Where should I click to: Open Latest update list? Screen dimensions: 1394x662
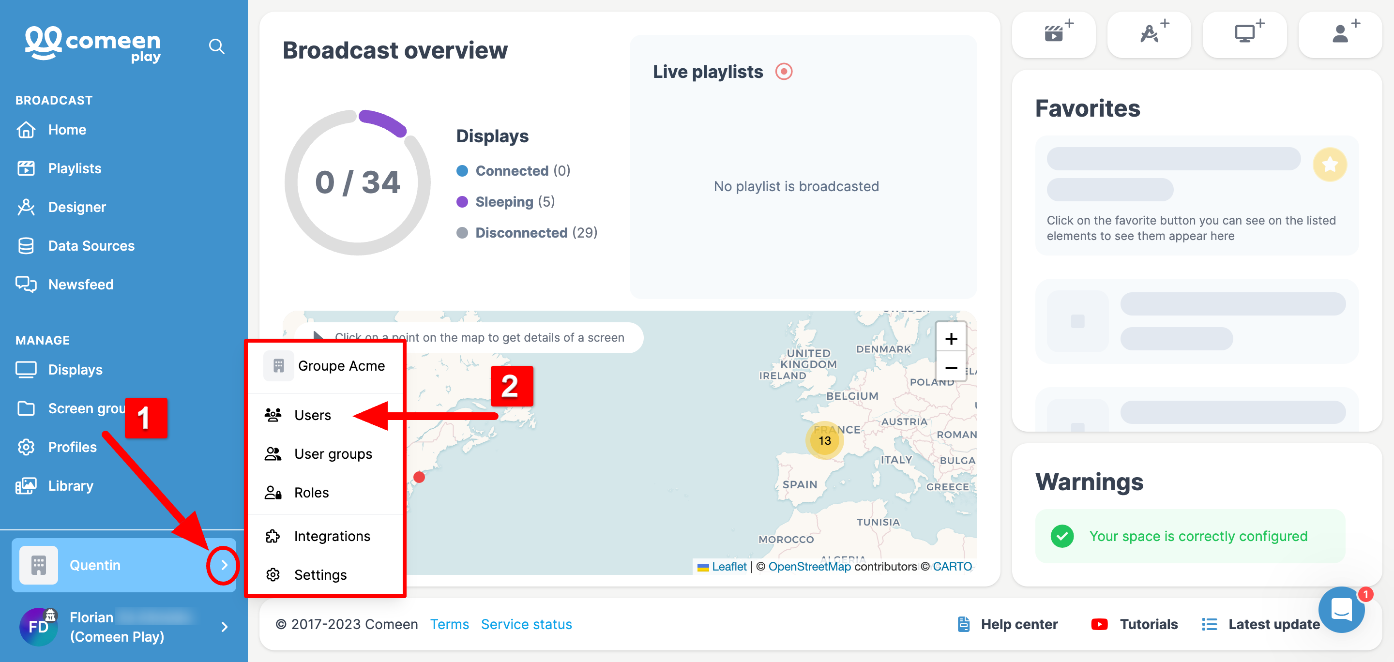pyautogui.click(x=1260, y=624)
